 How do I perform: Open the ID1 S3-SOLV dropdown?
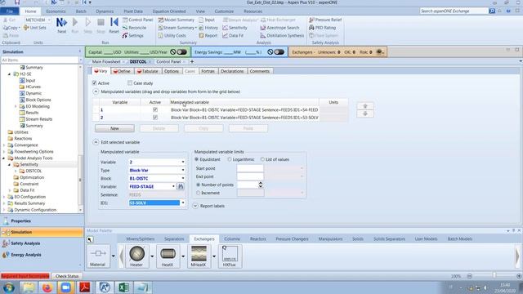click(x=183, y=203)
